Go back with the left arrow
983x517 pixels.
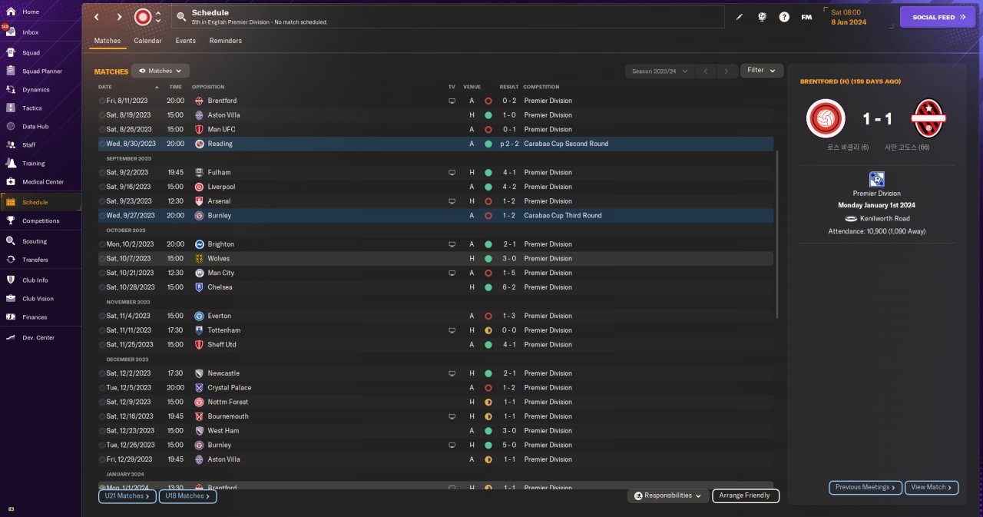click(x=96, y=17)
